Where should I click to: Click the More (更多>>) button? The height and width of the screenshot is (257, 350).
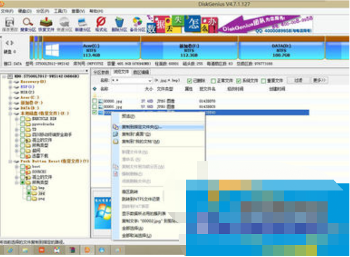319,80
